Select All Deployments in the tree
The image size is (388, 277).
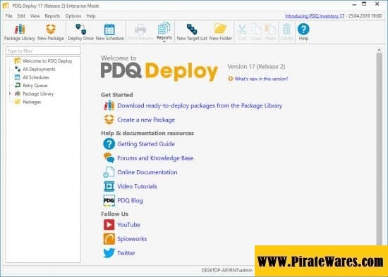[x=39, y=70]
